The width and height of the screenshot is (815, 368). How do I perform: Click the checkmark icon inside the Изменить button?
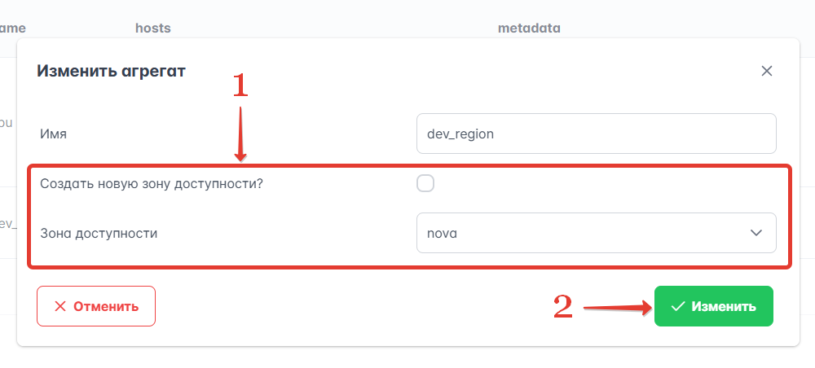pyautogui.click(x=677, y=307)
